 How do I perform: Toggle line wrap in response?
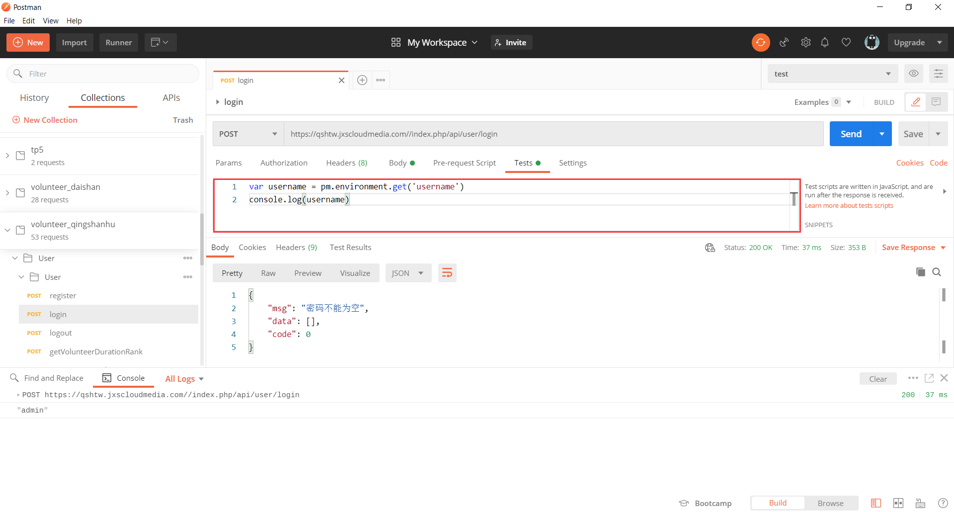coord(447,273)
